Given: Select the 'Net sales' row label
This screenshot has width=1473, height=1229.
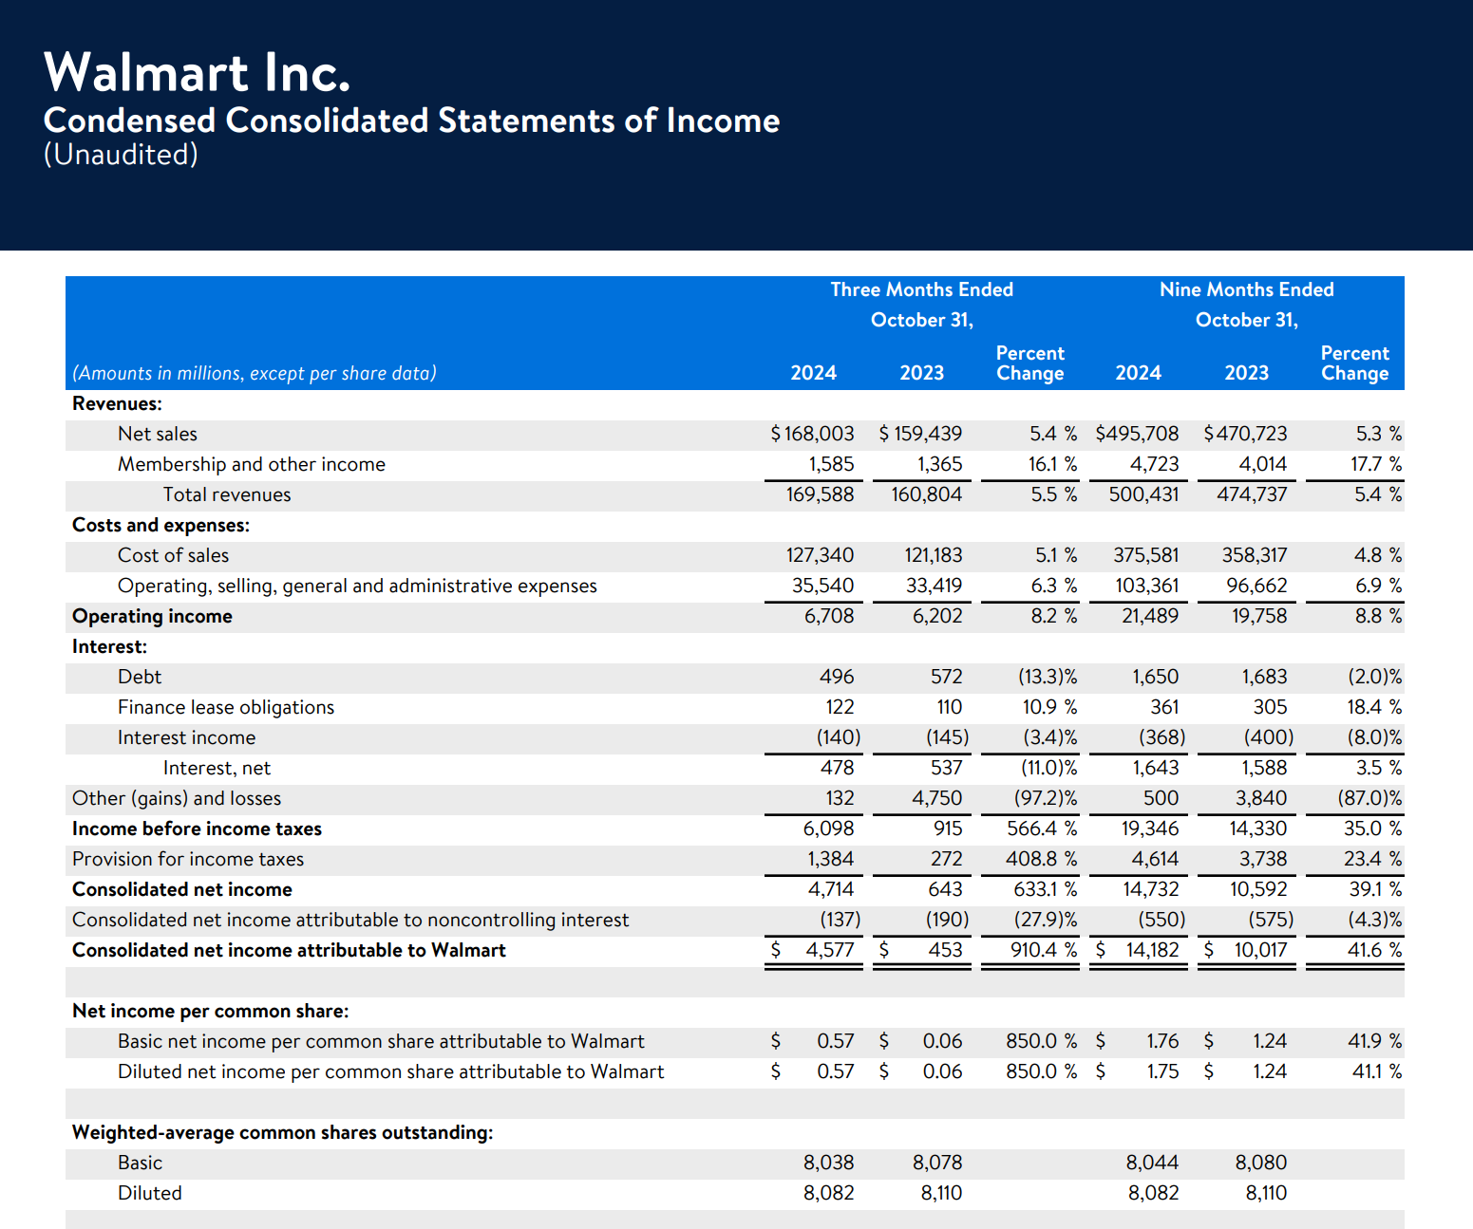Looking at the screenshot, I should point(158,434).
